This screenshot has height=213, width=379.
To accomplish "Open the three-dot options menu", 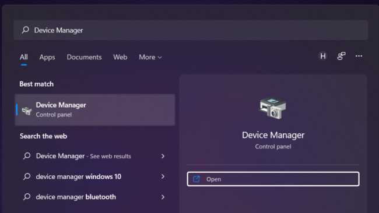I will (359, 56).
